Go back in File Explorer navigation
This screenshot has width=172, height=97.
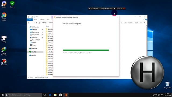click(29, 23)
